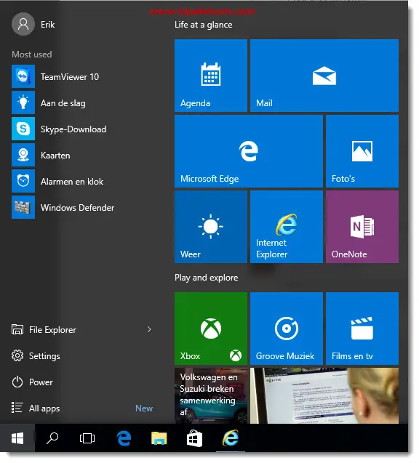
Task: Open the Store from the taskbar
Action: (x=194, y=438)
